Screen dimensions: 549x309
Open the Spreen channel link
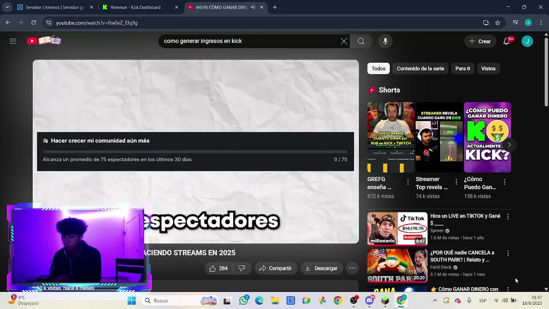click(x=437, y=230)
